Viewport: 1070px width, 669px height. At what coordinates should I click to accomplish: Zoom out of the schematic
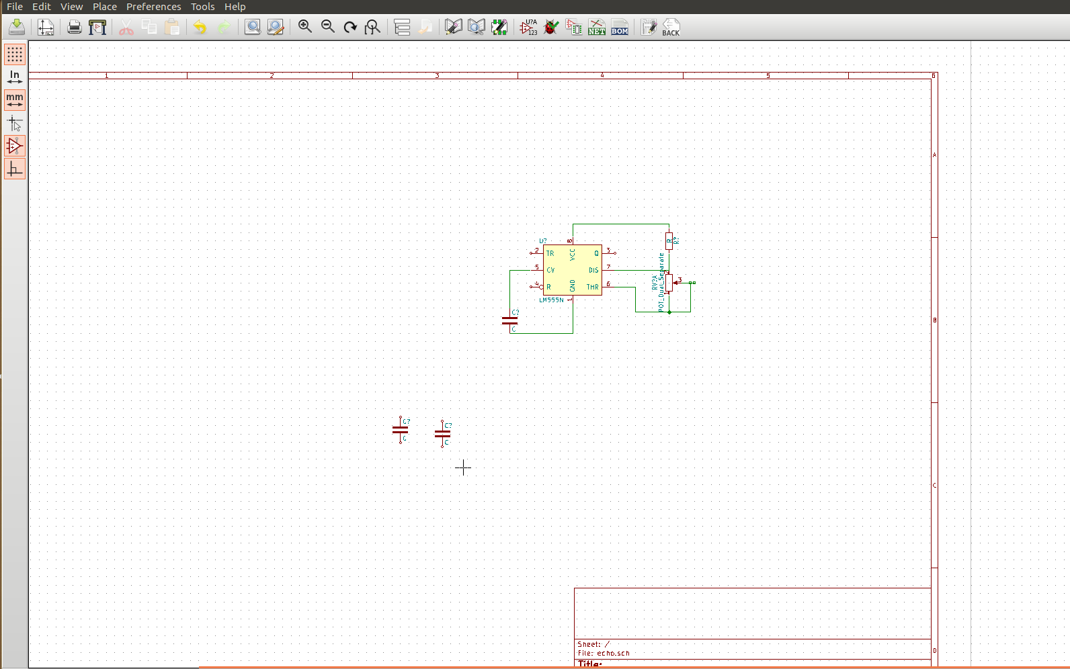click(x=327, y=27)
